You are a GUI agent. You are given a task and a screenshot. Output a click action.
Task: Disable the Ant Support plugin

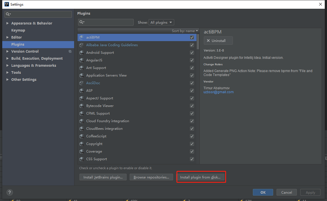(192, 68)
